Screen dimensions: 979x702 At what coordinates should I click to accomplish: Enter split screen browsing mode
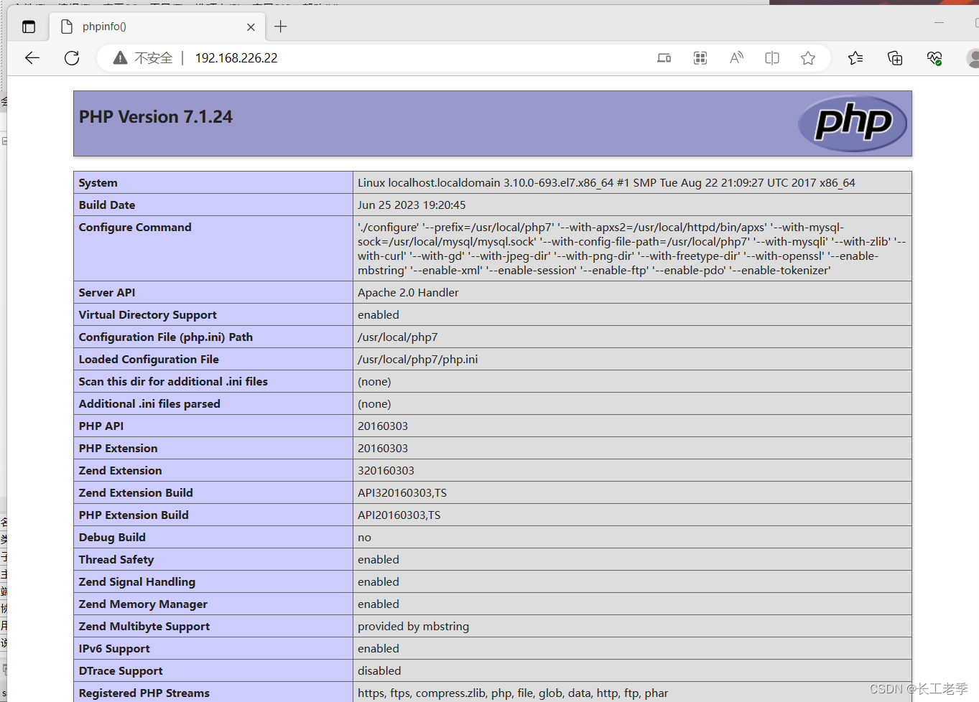(x=771, y=58)
